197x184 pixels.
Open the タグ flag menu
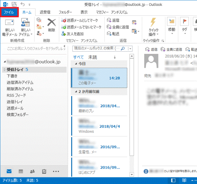(184, 26)
